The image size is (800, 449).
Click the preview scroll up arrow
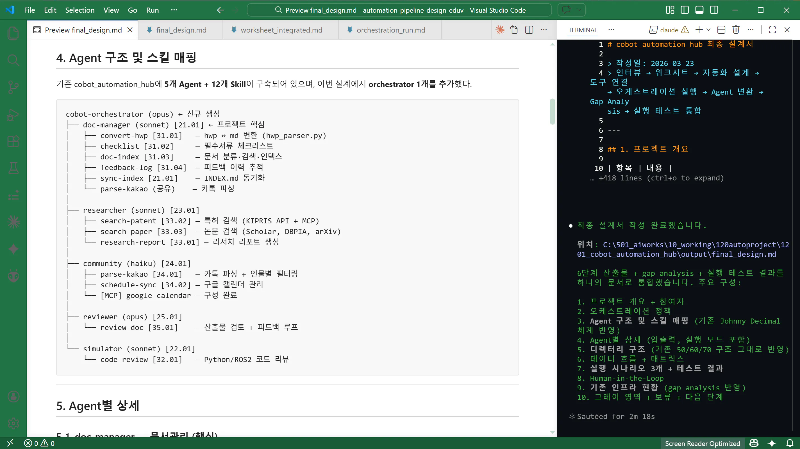tap(552, 44)
